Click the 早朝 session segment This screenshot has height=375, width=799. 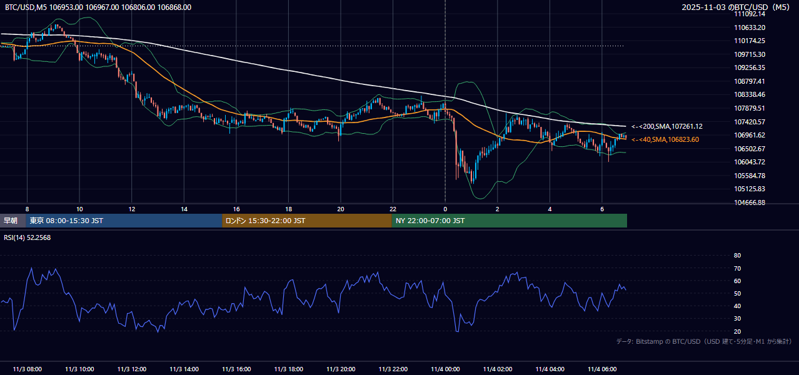click(13, 221)
